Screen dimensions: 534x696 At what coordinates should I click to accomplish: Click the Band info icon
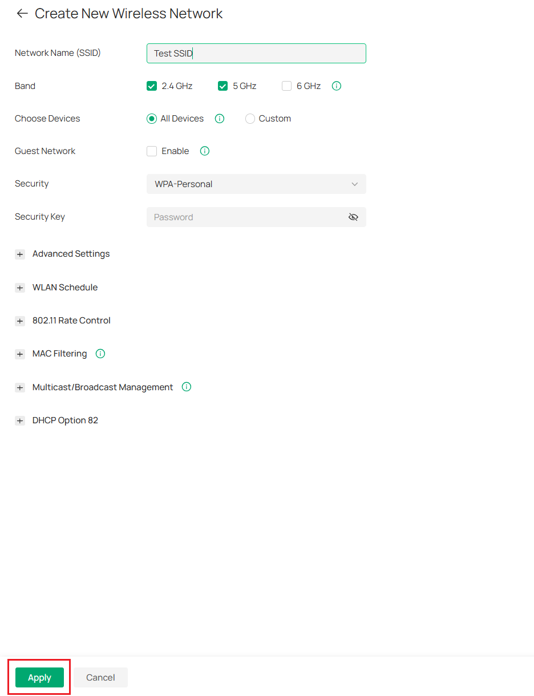pos(337,86)
